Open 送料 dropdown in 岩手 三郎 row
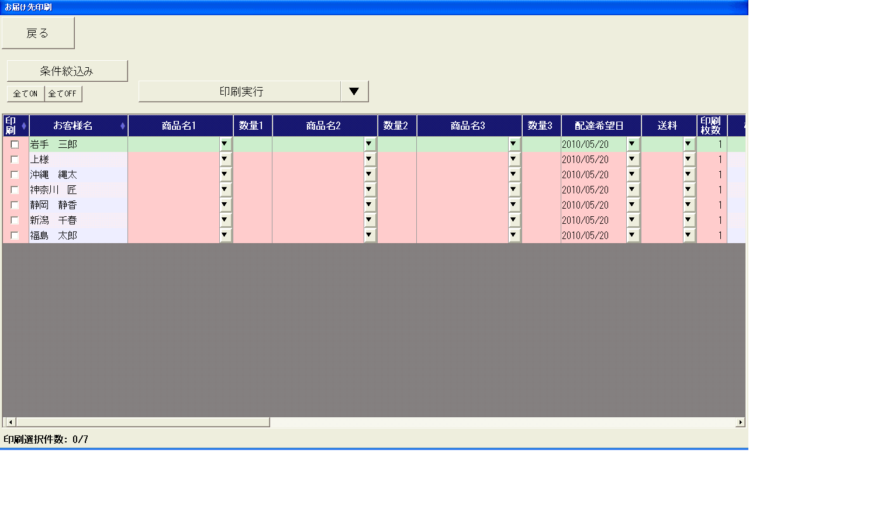Screen dimensions: 877x526 [689, 144]
